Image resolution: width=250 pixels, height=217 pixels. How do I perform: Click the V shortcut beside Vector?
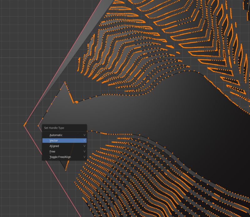click(84, 140)
